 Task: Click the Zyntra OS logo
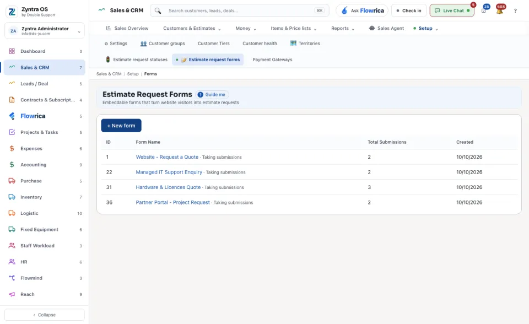(x=12, y=12)
